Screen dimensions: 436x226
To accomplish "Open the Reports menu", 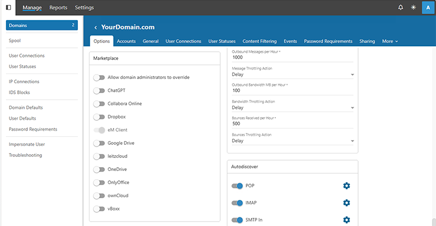I will click(58, 8).
